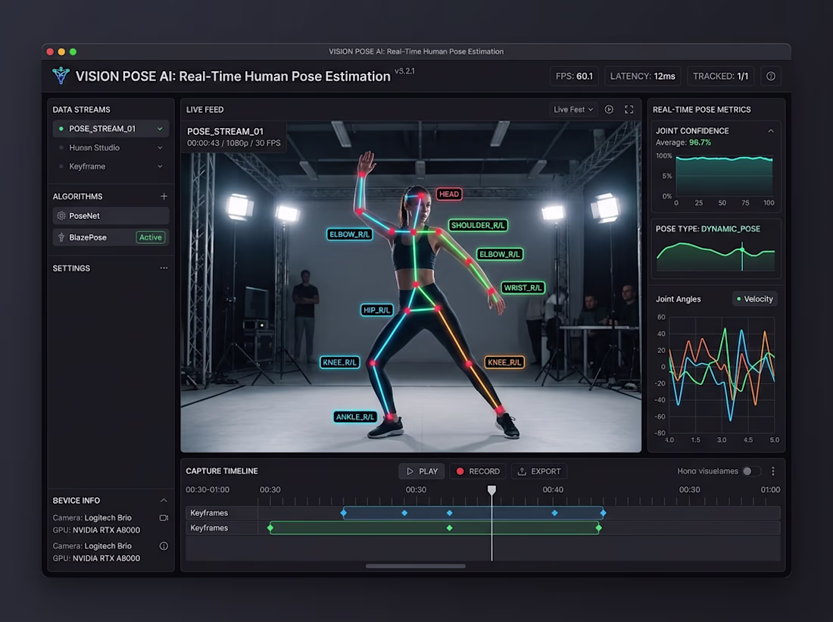Click the HIP_R/L joint label

[376, 310]
